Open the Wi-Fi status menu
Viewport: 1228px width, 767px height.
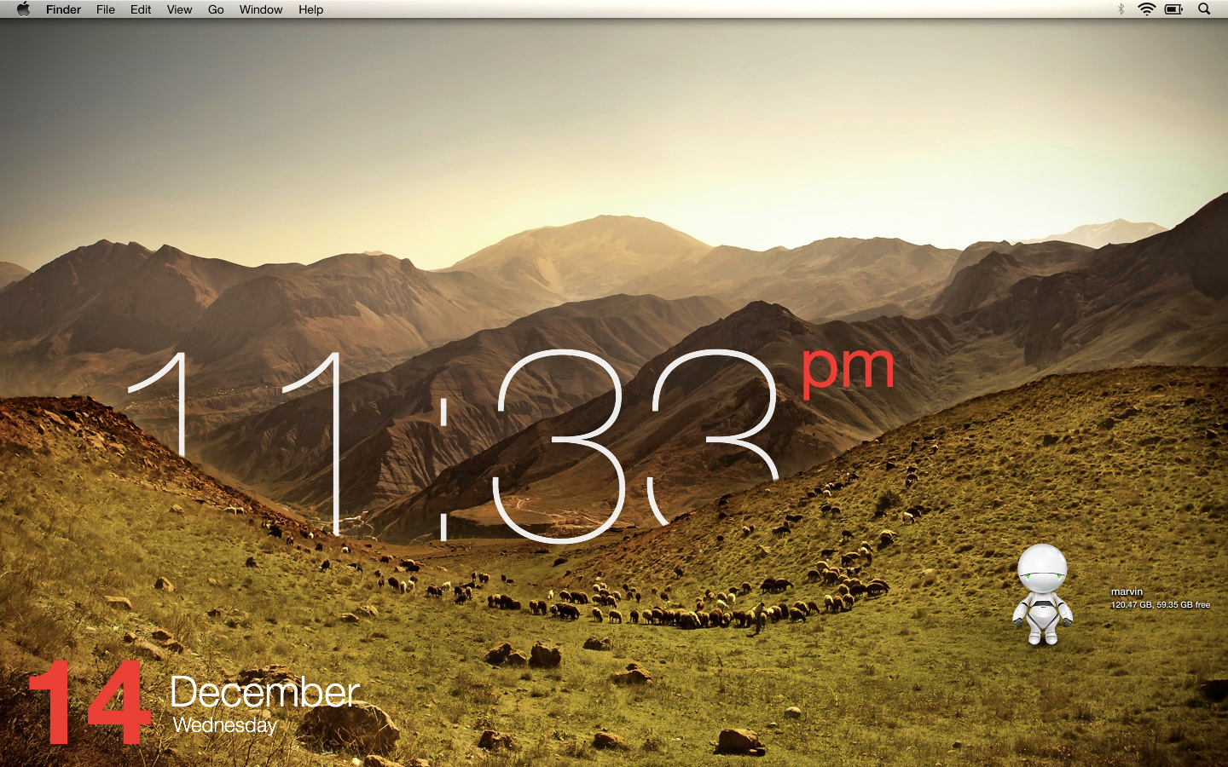(1147, 9)
